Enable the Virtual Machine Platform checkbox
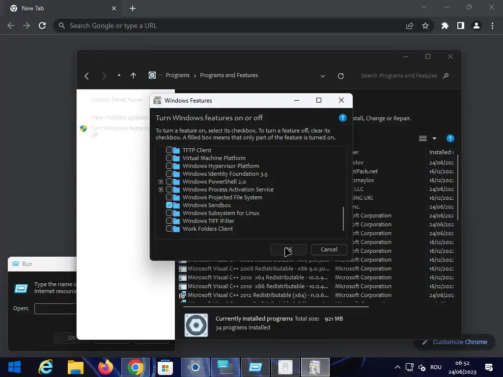The width and height of the screenshot is (503, 377). pyautogui.click(x=169, y=158)
